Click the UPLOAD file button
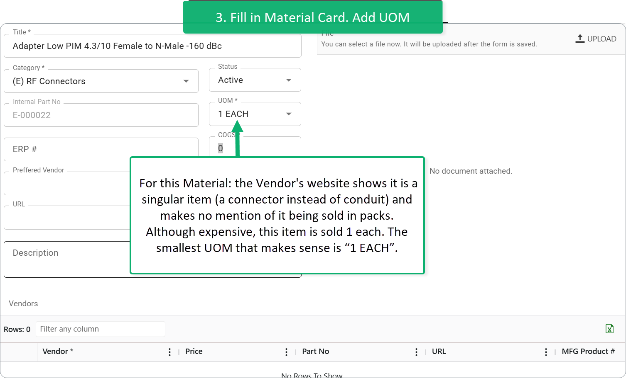This screenshot has width=626, height=378. click(596, 39)
